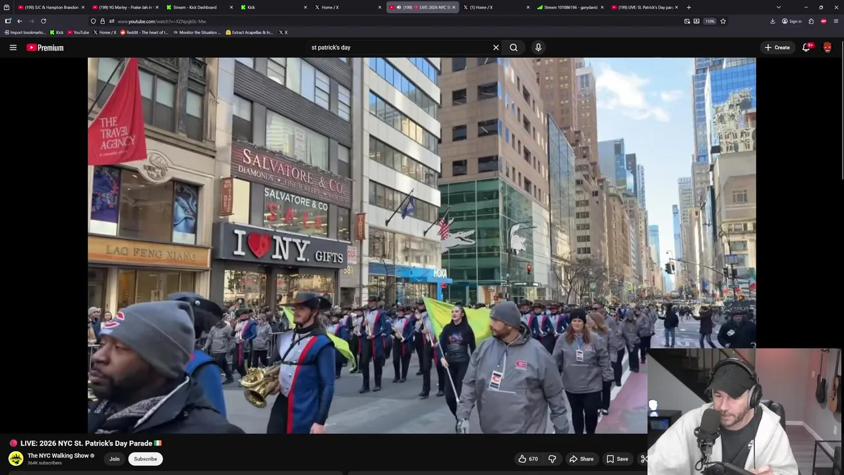Open 'Extract Acapellas & In...' bookmark
The image size is (844, 475).
(x=249, y=32)
